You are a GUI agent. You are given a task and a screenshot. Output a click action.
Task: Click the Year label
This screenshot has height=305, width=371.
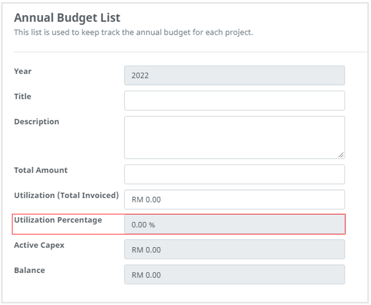pyautogui.click(x=23, y=71)
